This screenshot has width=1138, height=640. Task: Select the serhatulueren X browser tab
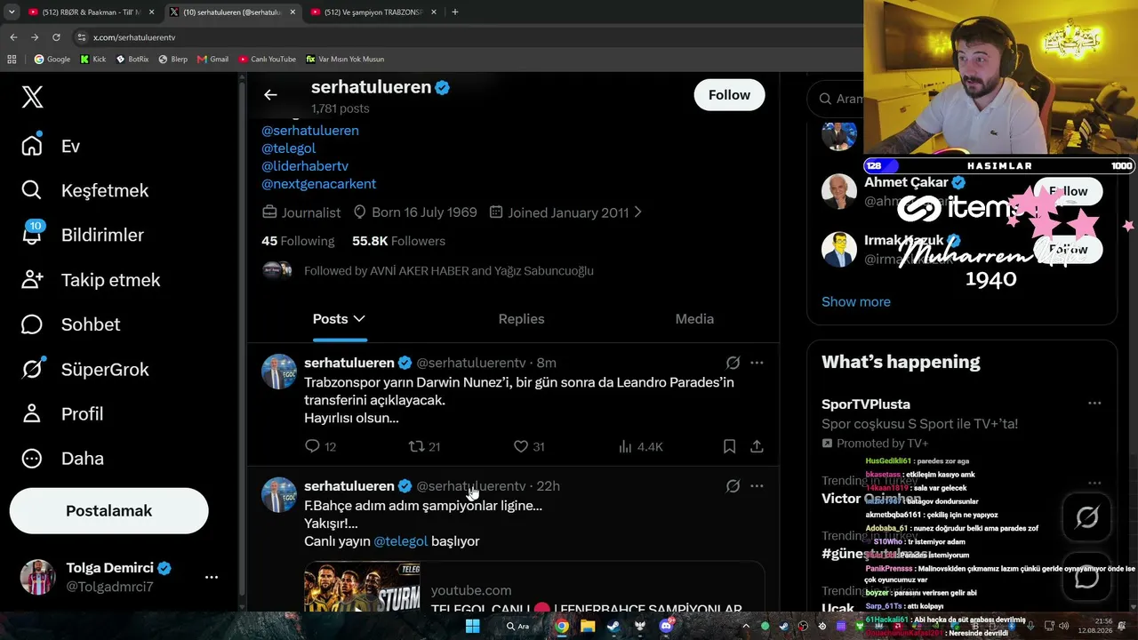click(231, 12)
